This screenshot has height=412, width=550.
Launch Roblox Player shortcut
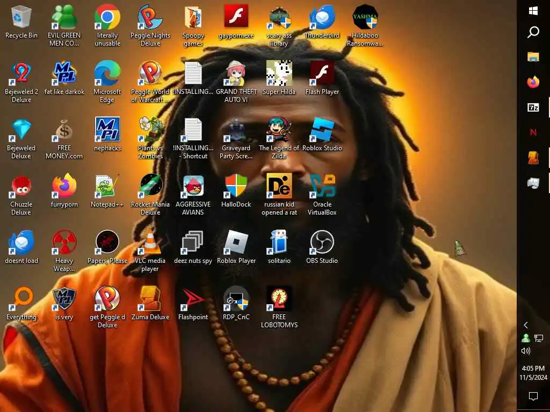236,242
